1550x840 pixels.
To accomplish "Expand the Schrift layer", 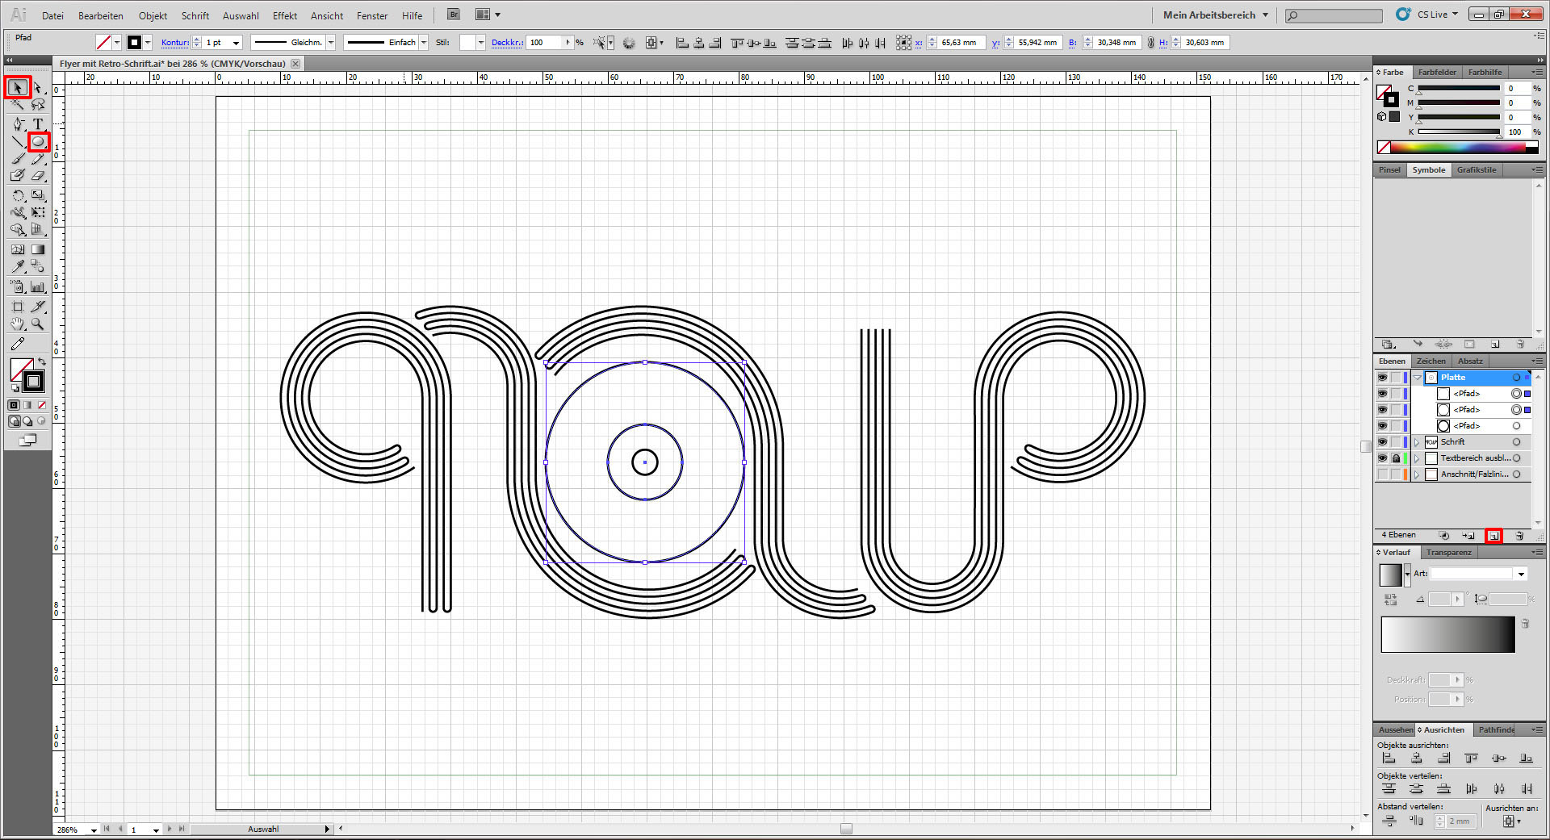I will 1417,442.
